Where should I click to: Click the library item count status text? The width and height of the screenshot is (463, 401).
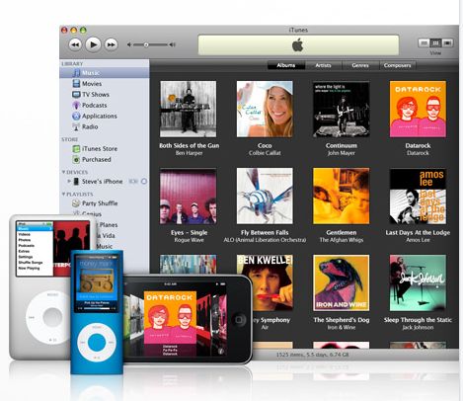point(312,355)
